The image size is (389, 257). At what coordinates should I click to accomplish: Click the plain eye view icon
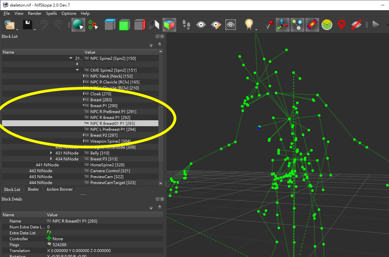coord(201,25)
